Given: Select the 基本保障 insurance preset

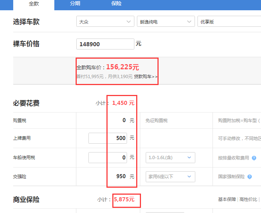Looking at the screenshot, I should click(x=227, y=199).
